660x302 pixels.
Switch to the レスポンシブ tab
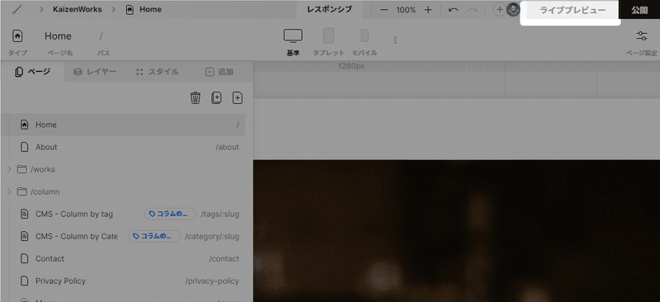coord(329,9)
